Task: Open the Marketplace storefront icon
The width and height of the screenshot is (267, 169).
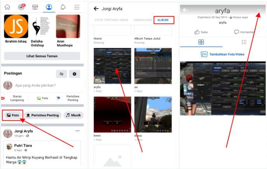Action: tap(35, 7)
